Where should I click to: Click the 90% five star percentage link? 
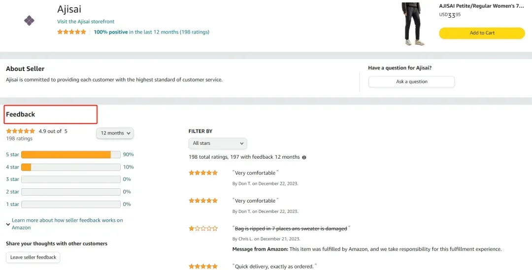pos(128,155)
